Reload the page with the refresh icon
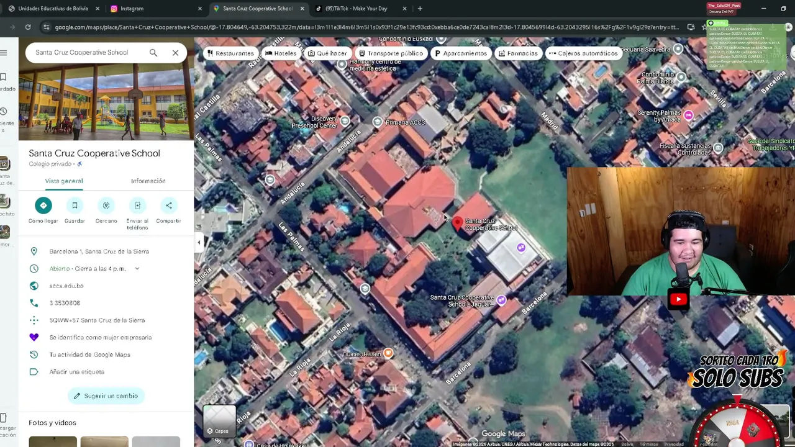The image size is (795, 447). (28, 27)
